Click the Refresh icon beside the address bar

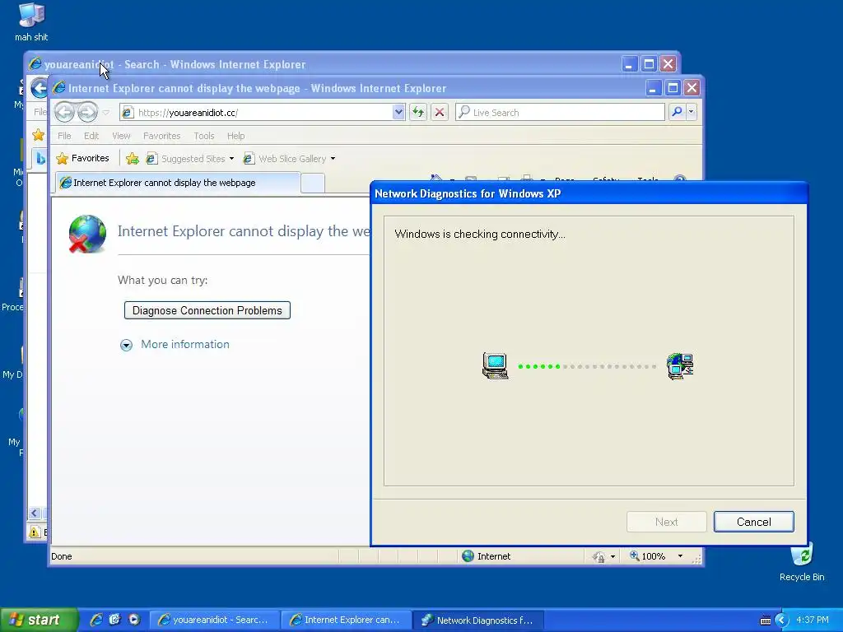click(417, 112)
